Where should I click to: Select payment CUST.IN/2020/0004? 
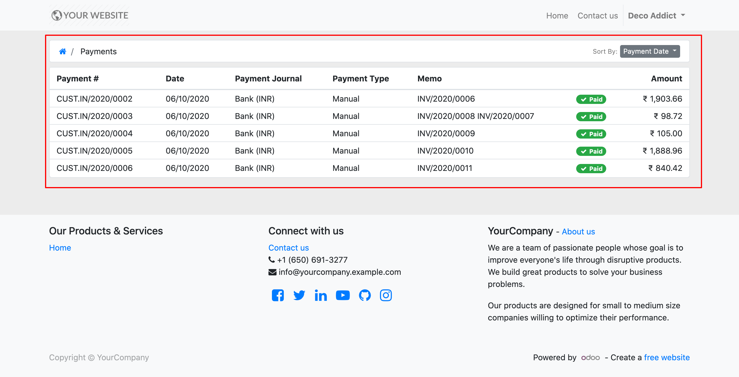94,133
